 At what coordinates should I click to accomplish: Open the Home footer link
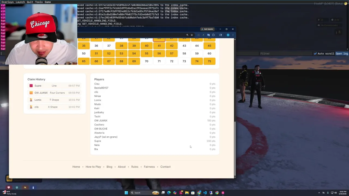pyautogui.click(x=76, y=167)
